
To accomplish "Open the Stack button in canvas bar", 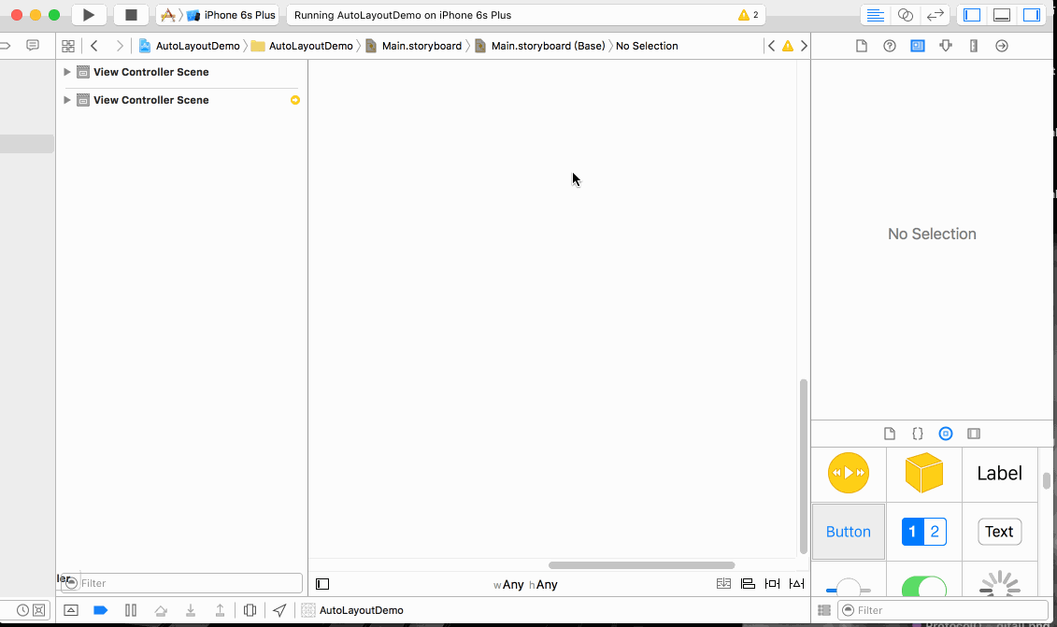I will 723,584.
